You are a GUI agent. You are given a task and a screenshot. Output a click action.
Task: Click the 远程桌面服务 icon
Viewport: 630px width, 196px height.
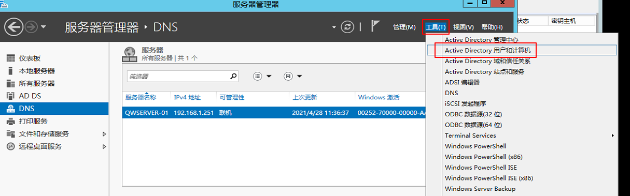10,146
